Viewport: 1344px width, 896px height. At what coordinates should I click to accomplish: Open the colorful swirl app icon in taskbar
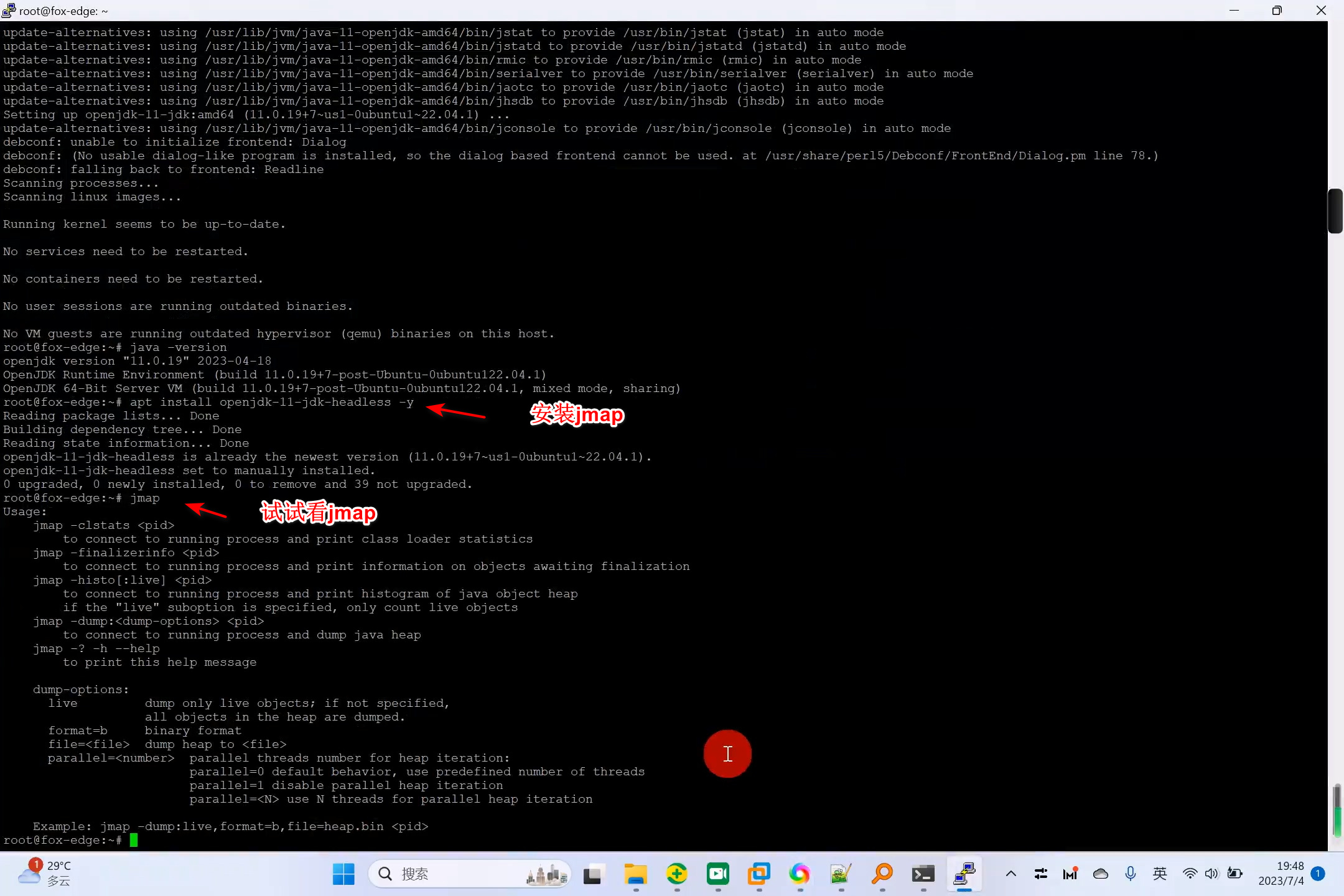[800, 874]
